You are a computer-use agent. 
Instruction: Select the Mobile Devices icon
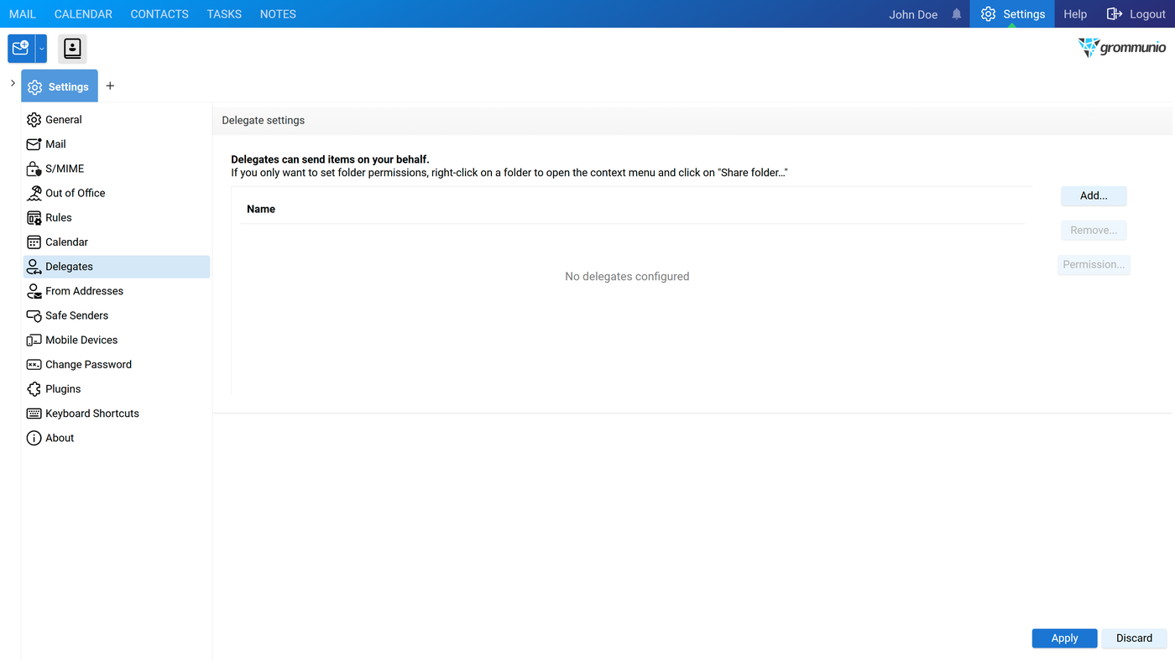click(x=34, y=340)
